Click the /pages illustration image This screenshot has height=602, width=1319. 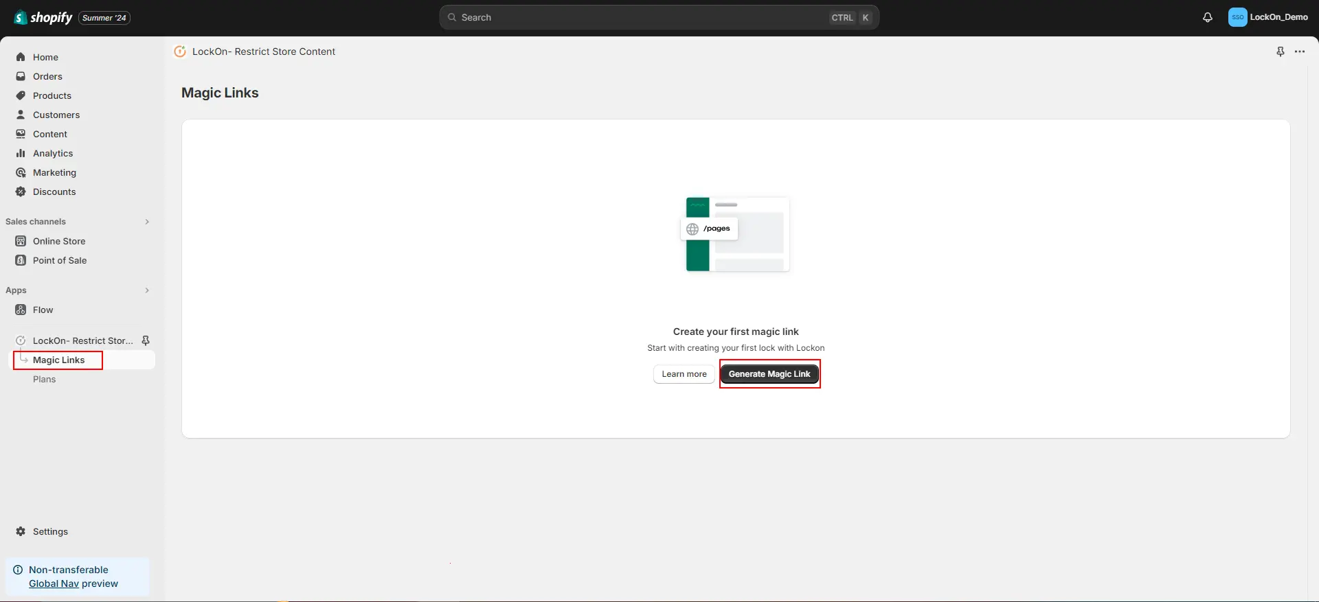[x=736, y=234]
